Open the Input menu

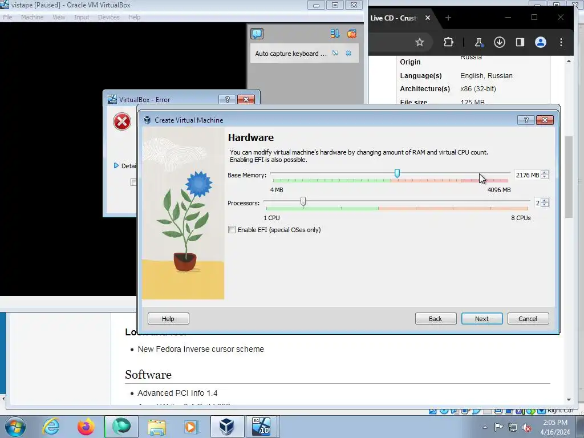[x=82, y=17]
